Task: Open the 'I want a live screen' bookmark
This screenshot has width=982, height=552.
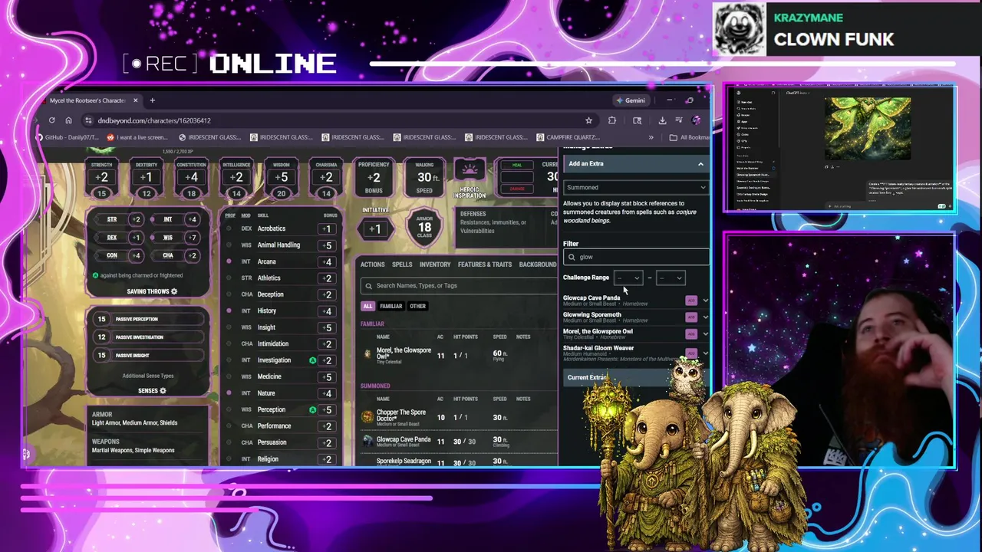Action: click(137, 137)
